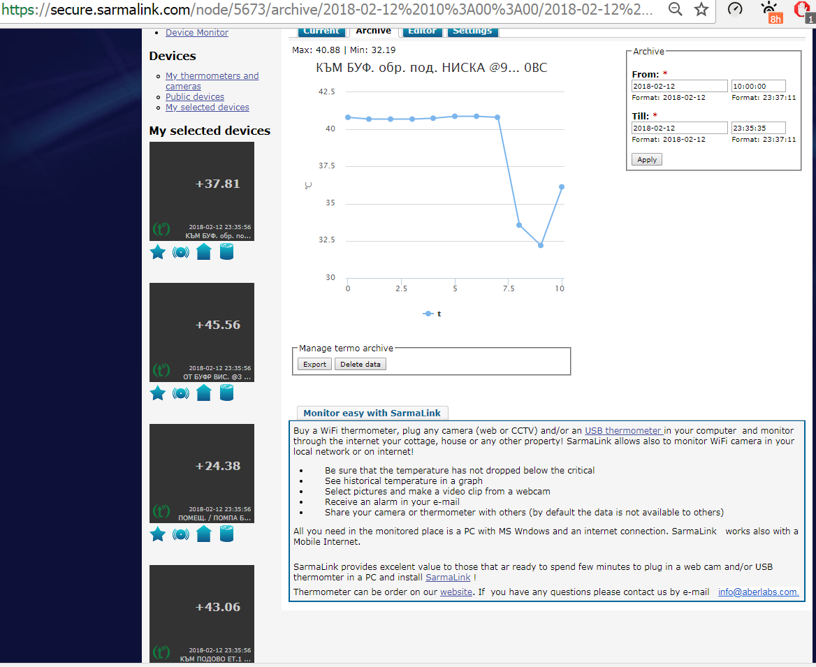Click the star icon under the +37.81 device
The image size is (816, 667).
coord(158,252)
